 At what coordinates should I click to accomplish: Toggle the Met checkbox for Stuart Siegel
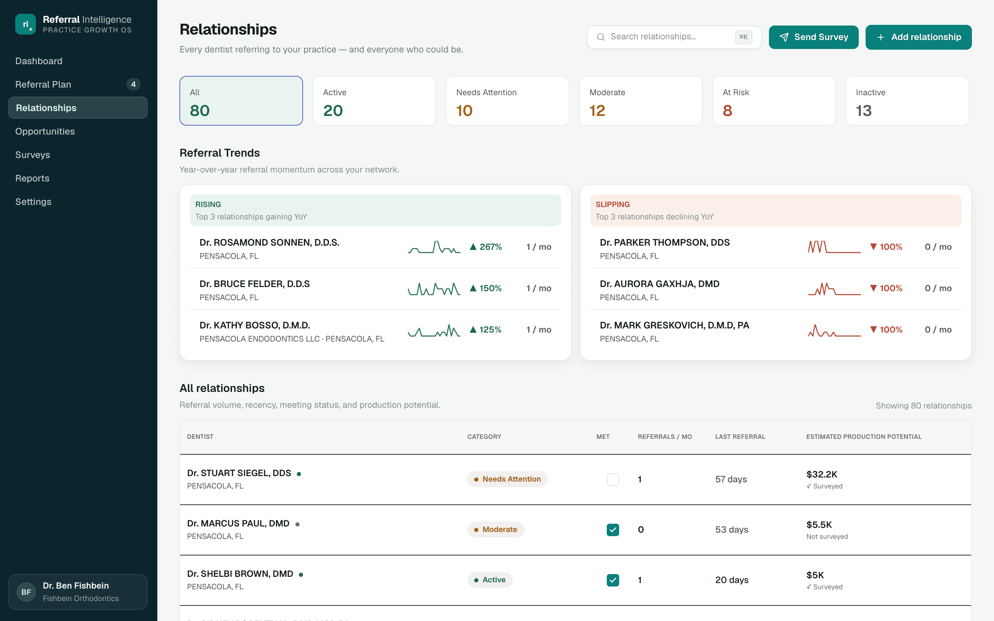613,479
